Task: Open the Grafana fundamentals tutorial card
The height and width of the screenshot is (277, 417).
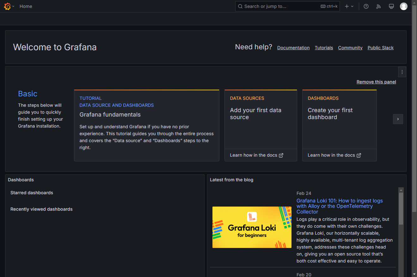Action: (147, 125)
